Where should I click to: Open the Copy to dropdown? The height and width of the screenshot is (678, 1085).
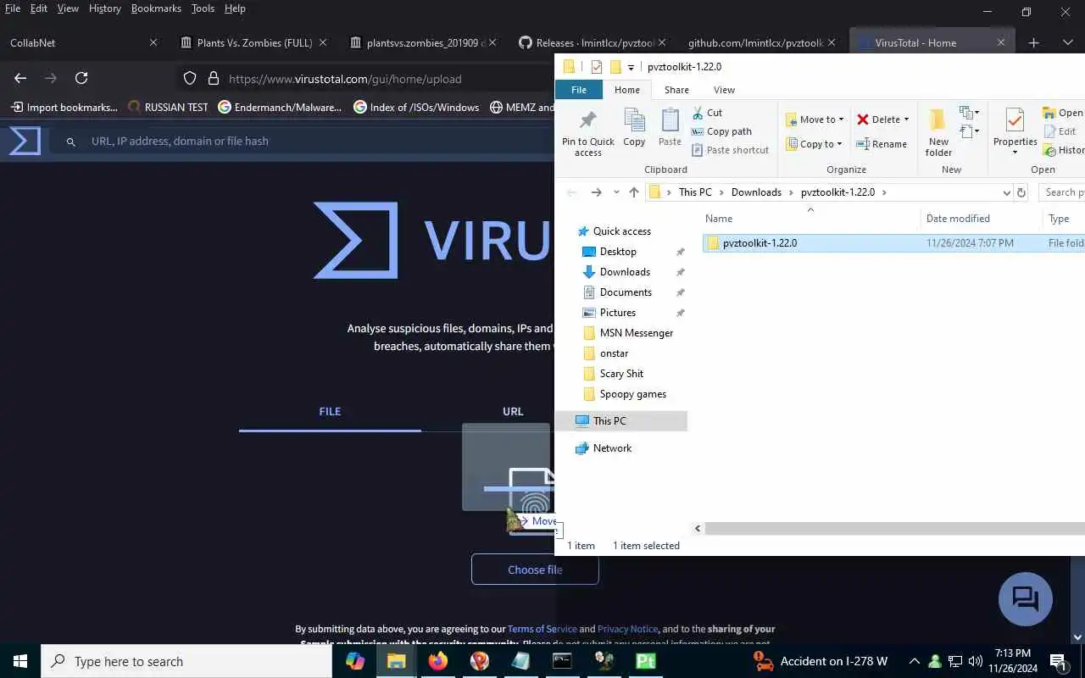(814, 144)
